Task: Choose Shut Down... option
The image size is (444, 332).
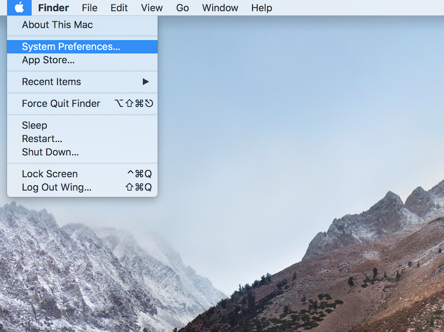Action: point(82,152)
